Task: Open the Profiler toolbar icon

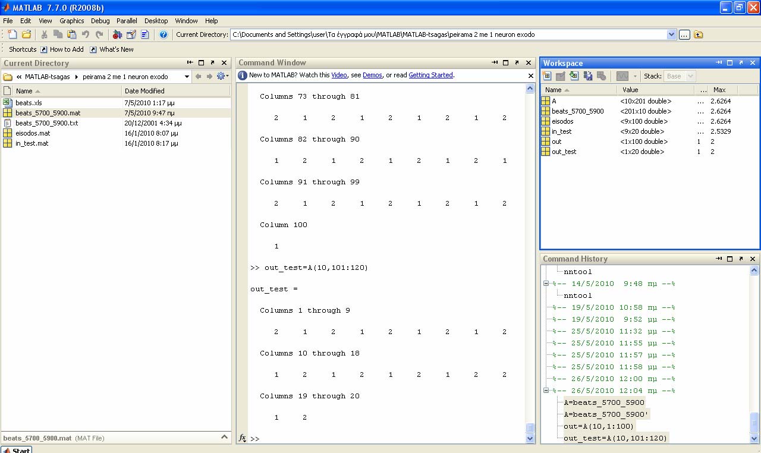Action: (x=144, y=34)
